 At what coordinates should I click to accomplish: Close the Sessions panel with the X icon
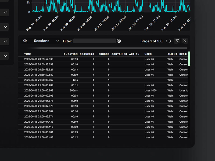point(185,41)
